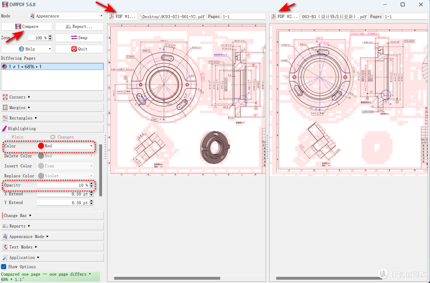Expand the Application section
The height and width of the screenshot is (283, 430).
[53, 257]
